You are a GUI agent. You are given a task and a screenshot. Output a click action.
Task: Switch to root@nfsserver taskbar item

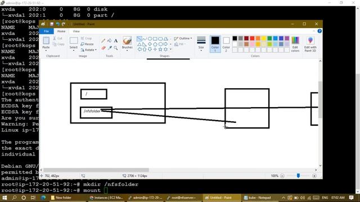[183, 198]
